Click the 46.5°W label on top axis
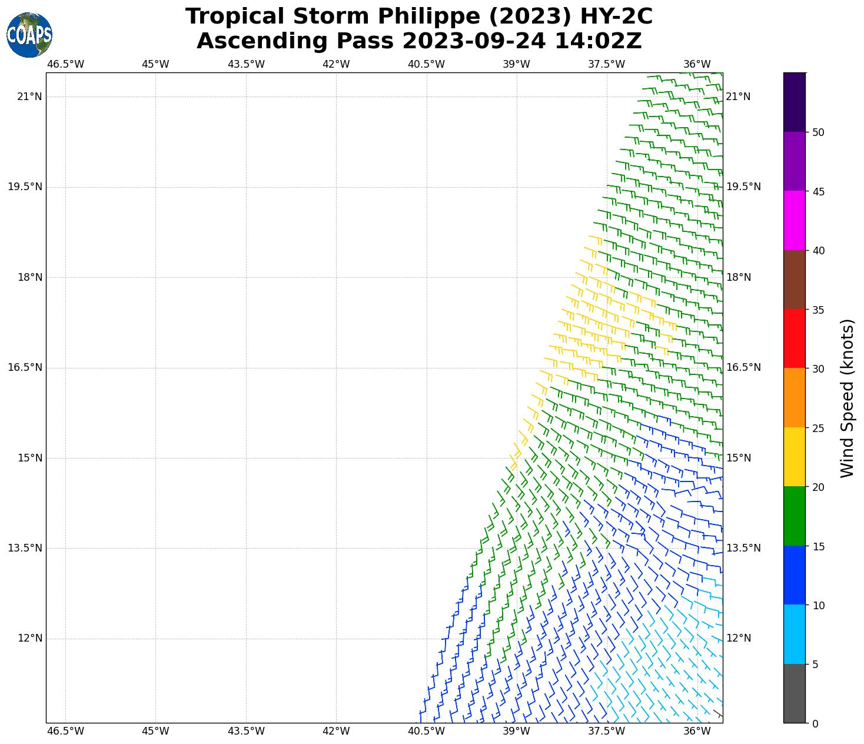 click(65, 64)
